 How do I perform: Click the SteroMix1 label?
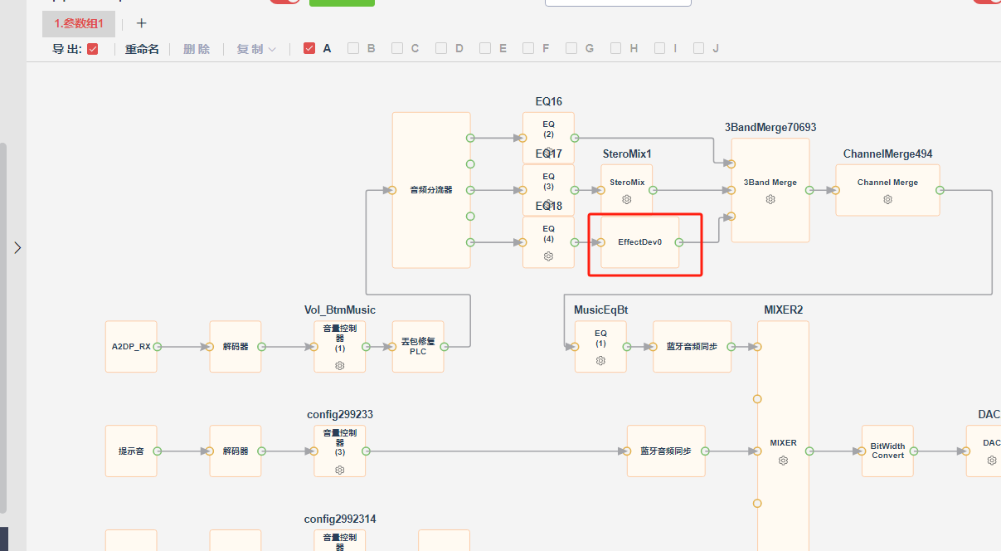(627, 154)
